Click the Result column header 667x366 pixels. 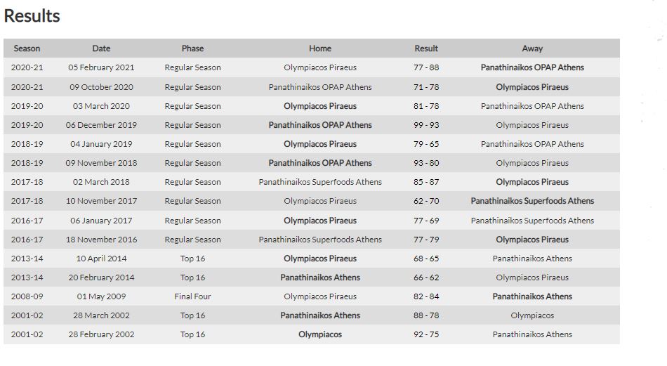pos(426,48)
